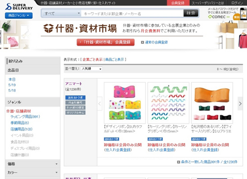The height and width of the screenshot is (179, 247).
Task: Click the red 什器・資材市場 会員登録 button
Action: 106,42
